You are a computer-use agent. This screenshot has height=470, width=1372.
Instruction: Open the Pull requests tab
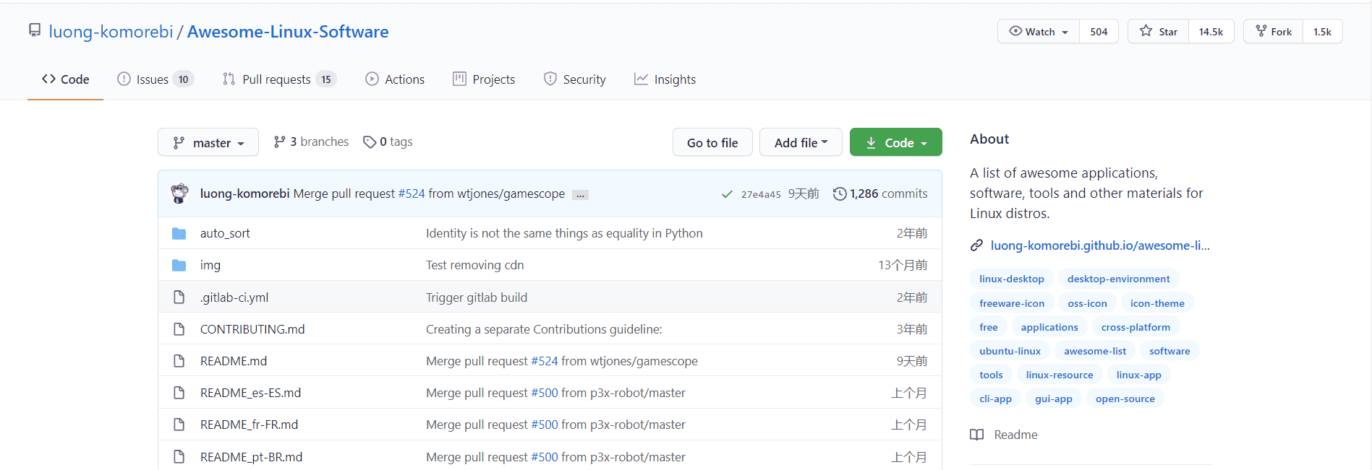tap(278, 79)
